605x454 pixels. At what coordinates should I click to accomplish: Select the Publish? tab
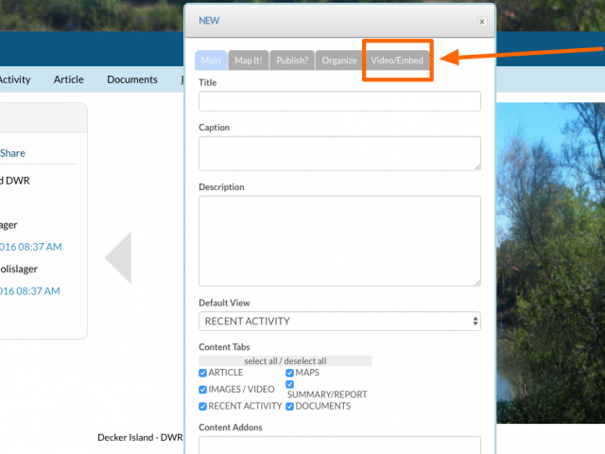(291, 61)
